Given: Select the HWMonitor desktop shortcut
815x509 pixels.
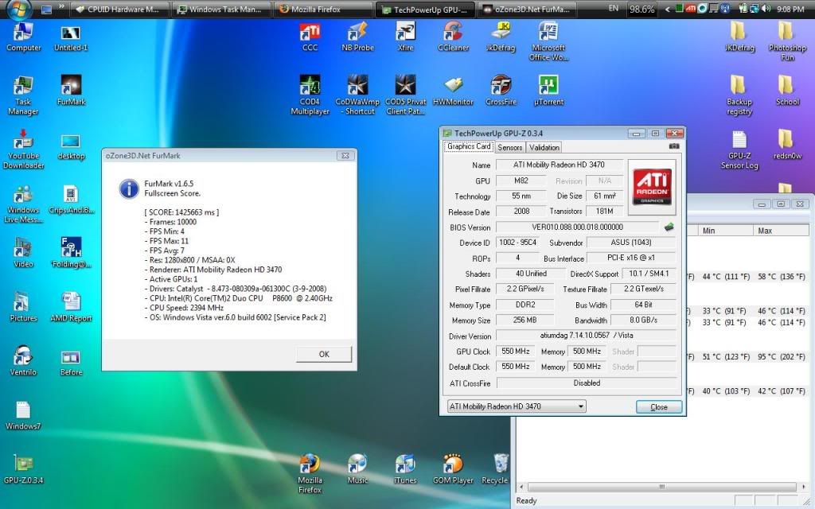Looking at the screenshot, I should point(453,91).
